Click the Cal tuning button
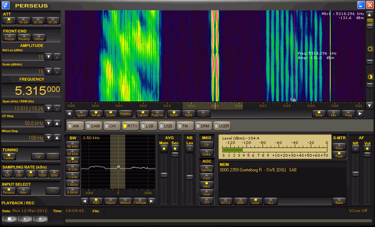This screenshot has width=375, height=227. point(38,157)
